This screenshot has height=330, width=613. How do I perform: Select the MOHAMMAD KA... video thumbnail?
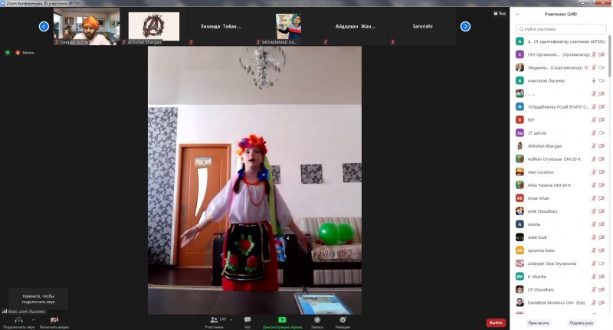288,26
